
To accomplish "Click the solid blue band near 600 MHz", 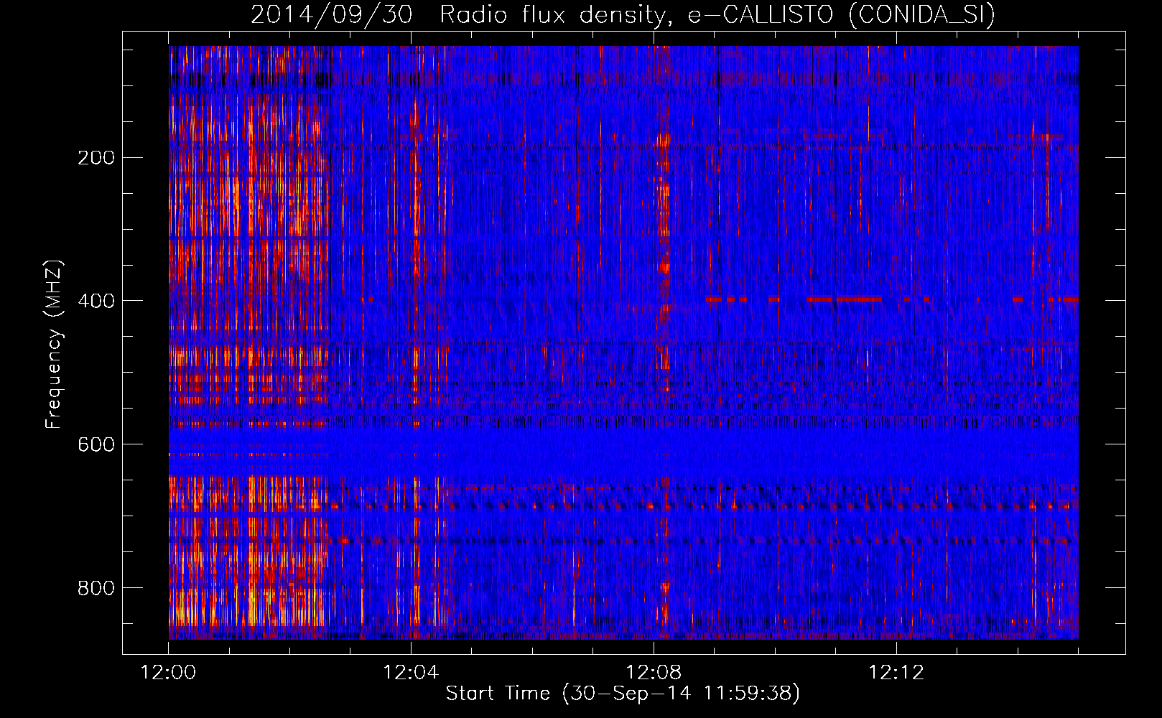I will [623, 447].
